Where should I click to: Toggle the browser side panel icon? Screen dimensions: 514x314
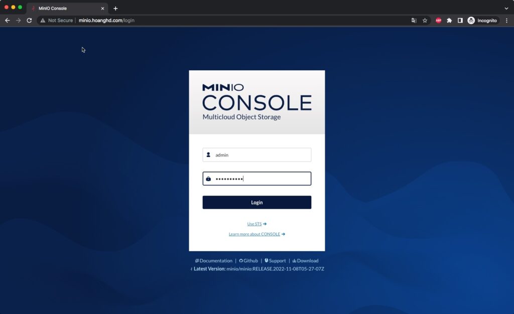coord(460,20)
